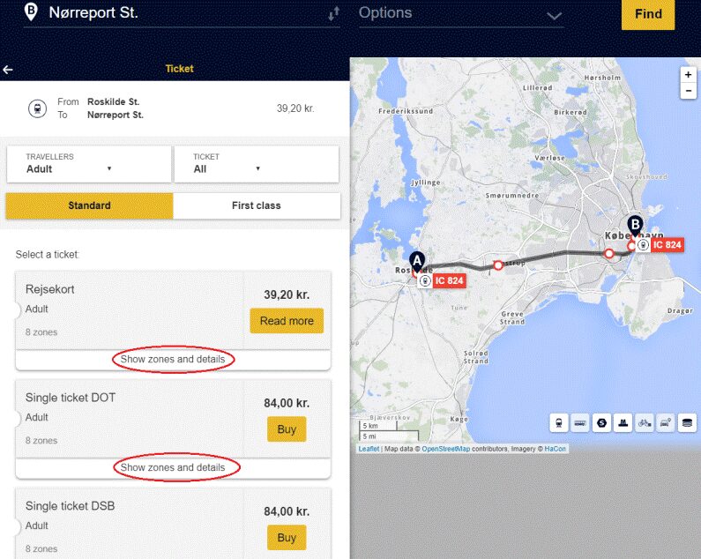The width and height of the screenshot is (701, 559).
Task: Open the Ticket All dropdown
Action: (256, 164)
